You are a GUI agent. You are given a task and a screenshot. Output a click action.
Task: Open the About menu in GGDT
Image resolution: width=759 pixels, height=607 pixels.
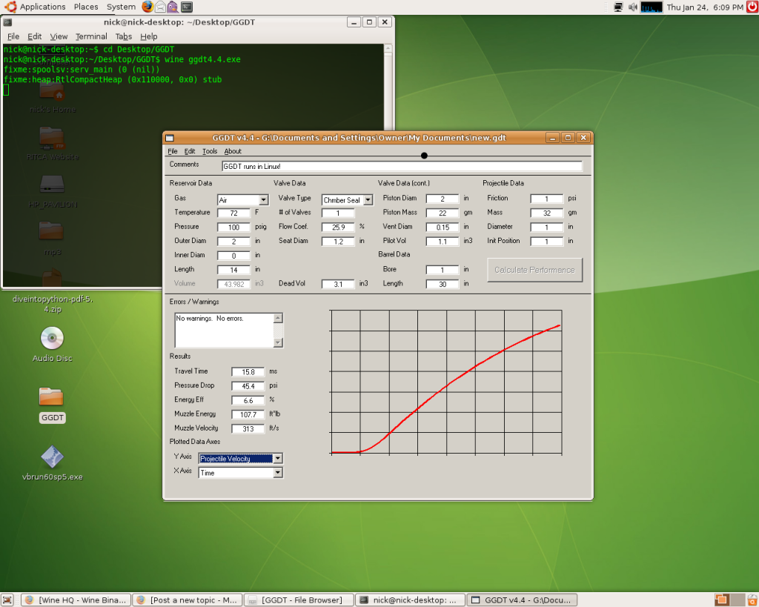(x=233, y=151)
